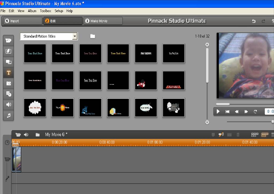274x194 pixels.
Task: Click the browse folder icon beside dropdown
Action: (93, 36)
